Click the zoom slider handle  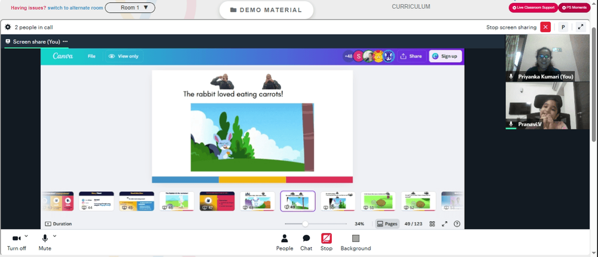(x=305, y=224)
